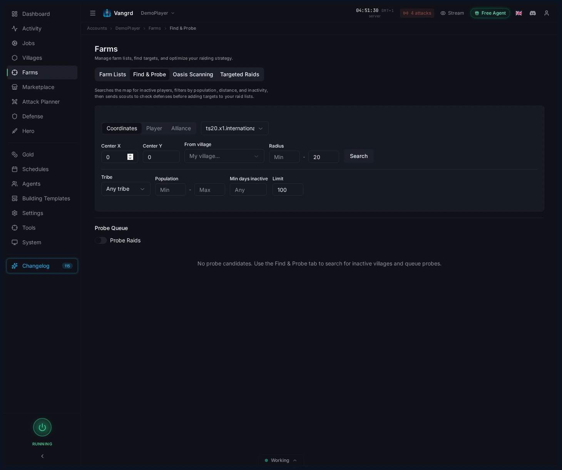
Task: Click the Gold section icon
Action: coord(14,154)
